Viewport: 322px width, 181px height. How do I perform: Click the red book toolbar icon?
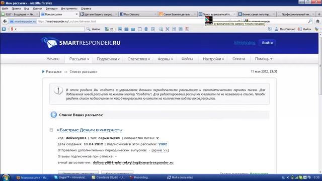[187, 29]
